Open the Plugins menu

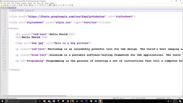point(47,3)
